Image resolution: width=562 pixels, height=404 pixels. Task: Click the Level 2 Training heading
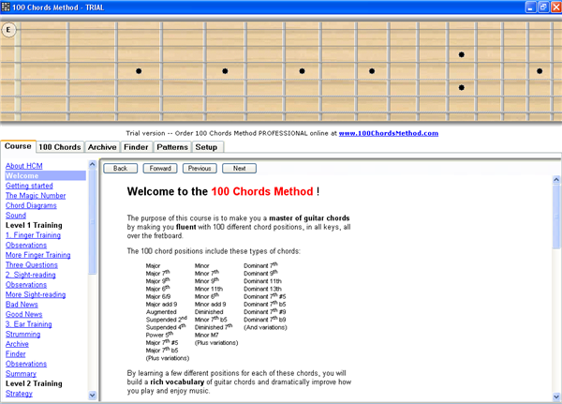pyautogui.click(x=34, y=383)
